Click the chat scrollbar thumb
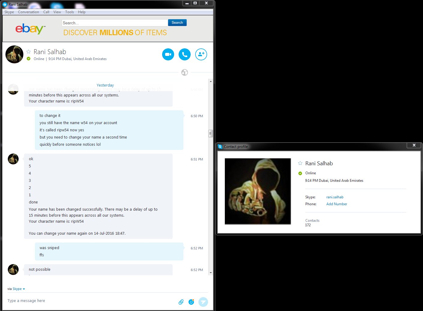This screenshot has width=423, height=311. pos(211,133)
